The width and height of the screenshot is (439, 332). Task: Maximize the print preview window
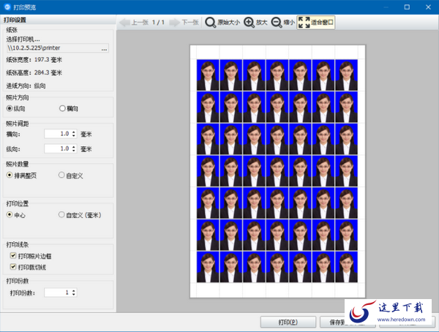pos(407,7)
